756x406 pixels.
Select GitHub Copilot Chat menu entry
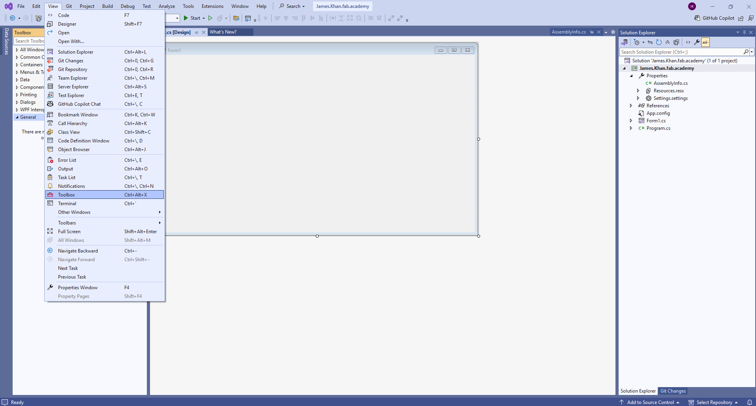click(105, 104)
